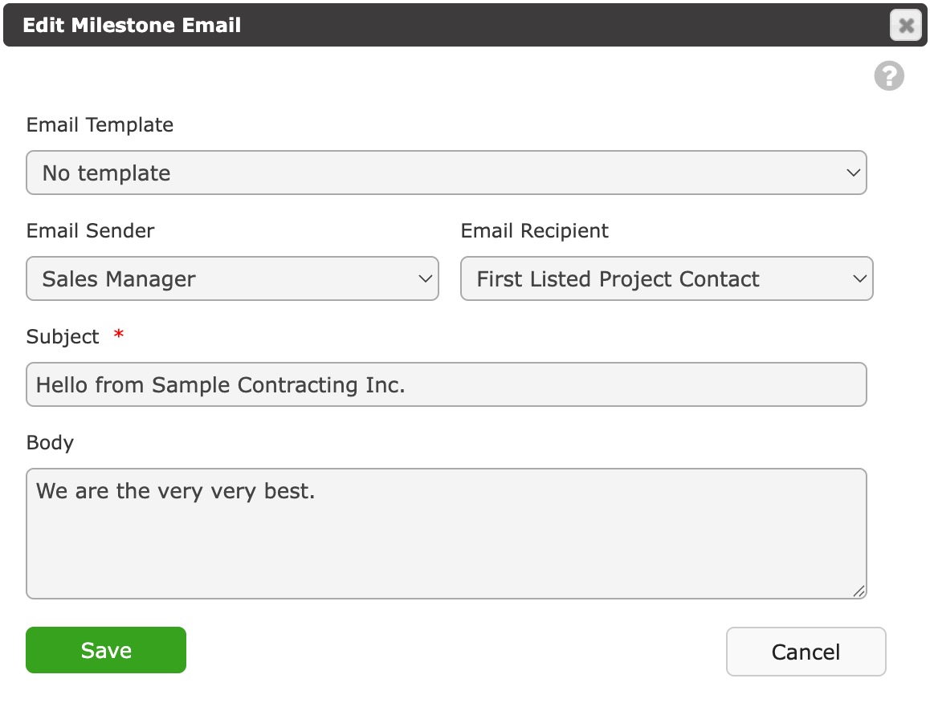Click the Subject field label
This screenshot has height=711, width=930.
click(x=63, y=336)
